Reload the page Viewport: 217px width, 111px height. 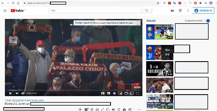[13, 3]
